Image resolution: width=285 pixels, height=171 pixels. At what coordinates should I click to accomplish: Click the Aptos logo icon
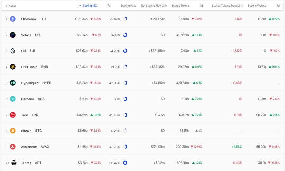(14, 163)
